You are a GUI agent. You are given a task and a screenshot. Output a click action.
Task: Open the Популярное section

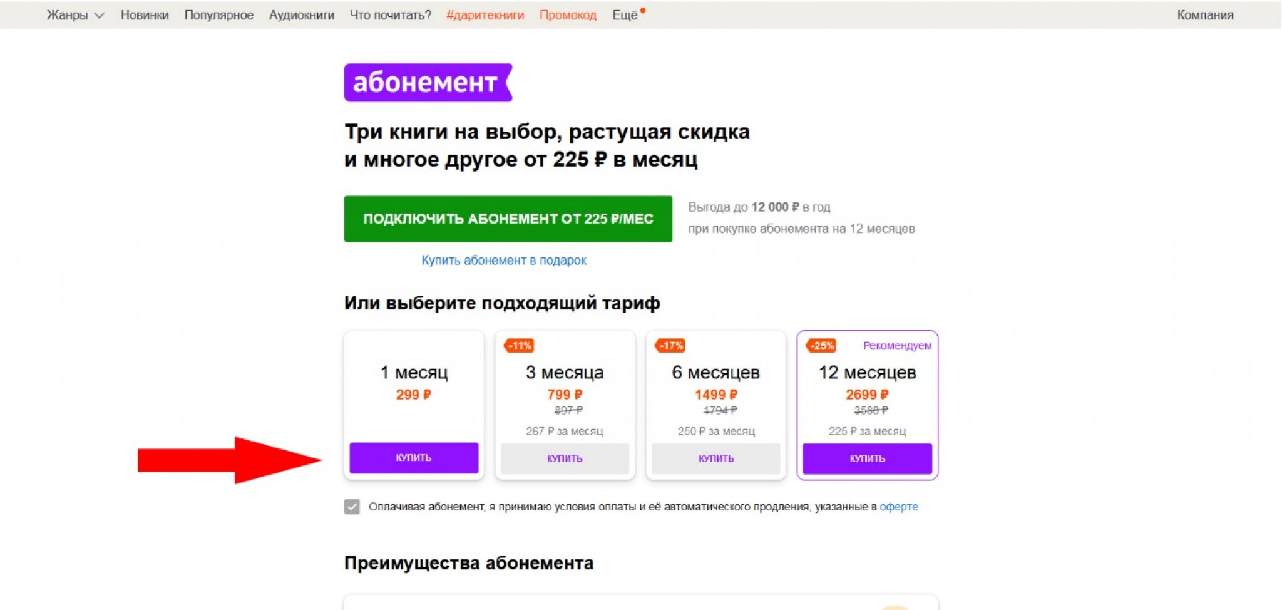(x=218, y=15)
